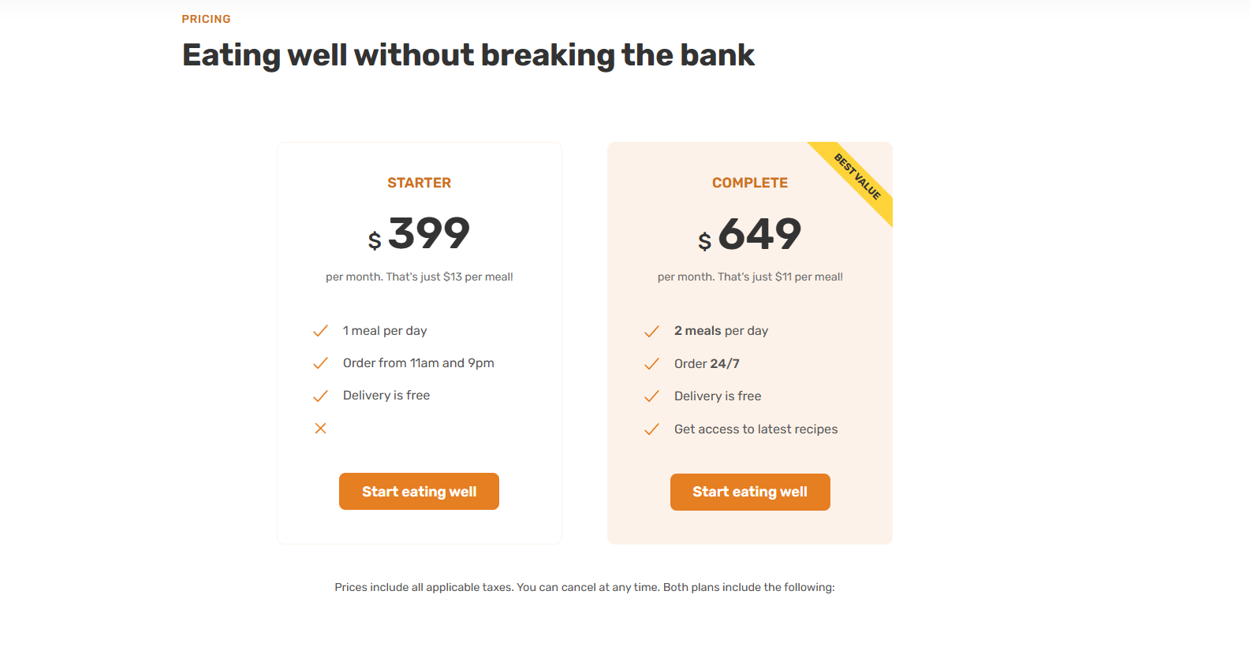
Task: Start eating well with the Starter plan
Action: (419, 492)
